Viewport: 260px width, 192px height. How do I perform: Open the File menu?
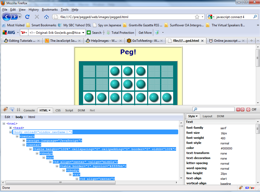5,10
